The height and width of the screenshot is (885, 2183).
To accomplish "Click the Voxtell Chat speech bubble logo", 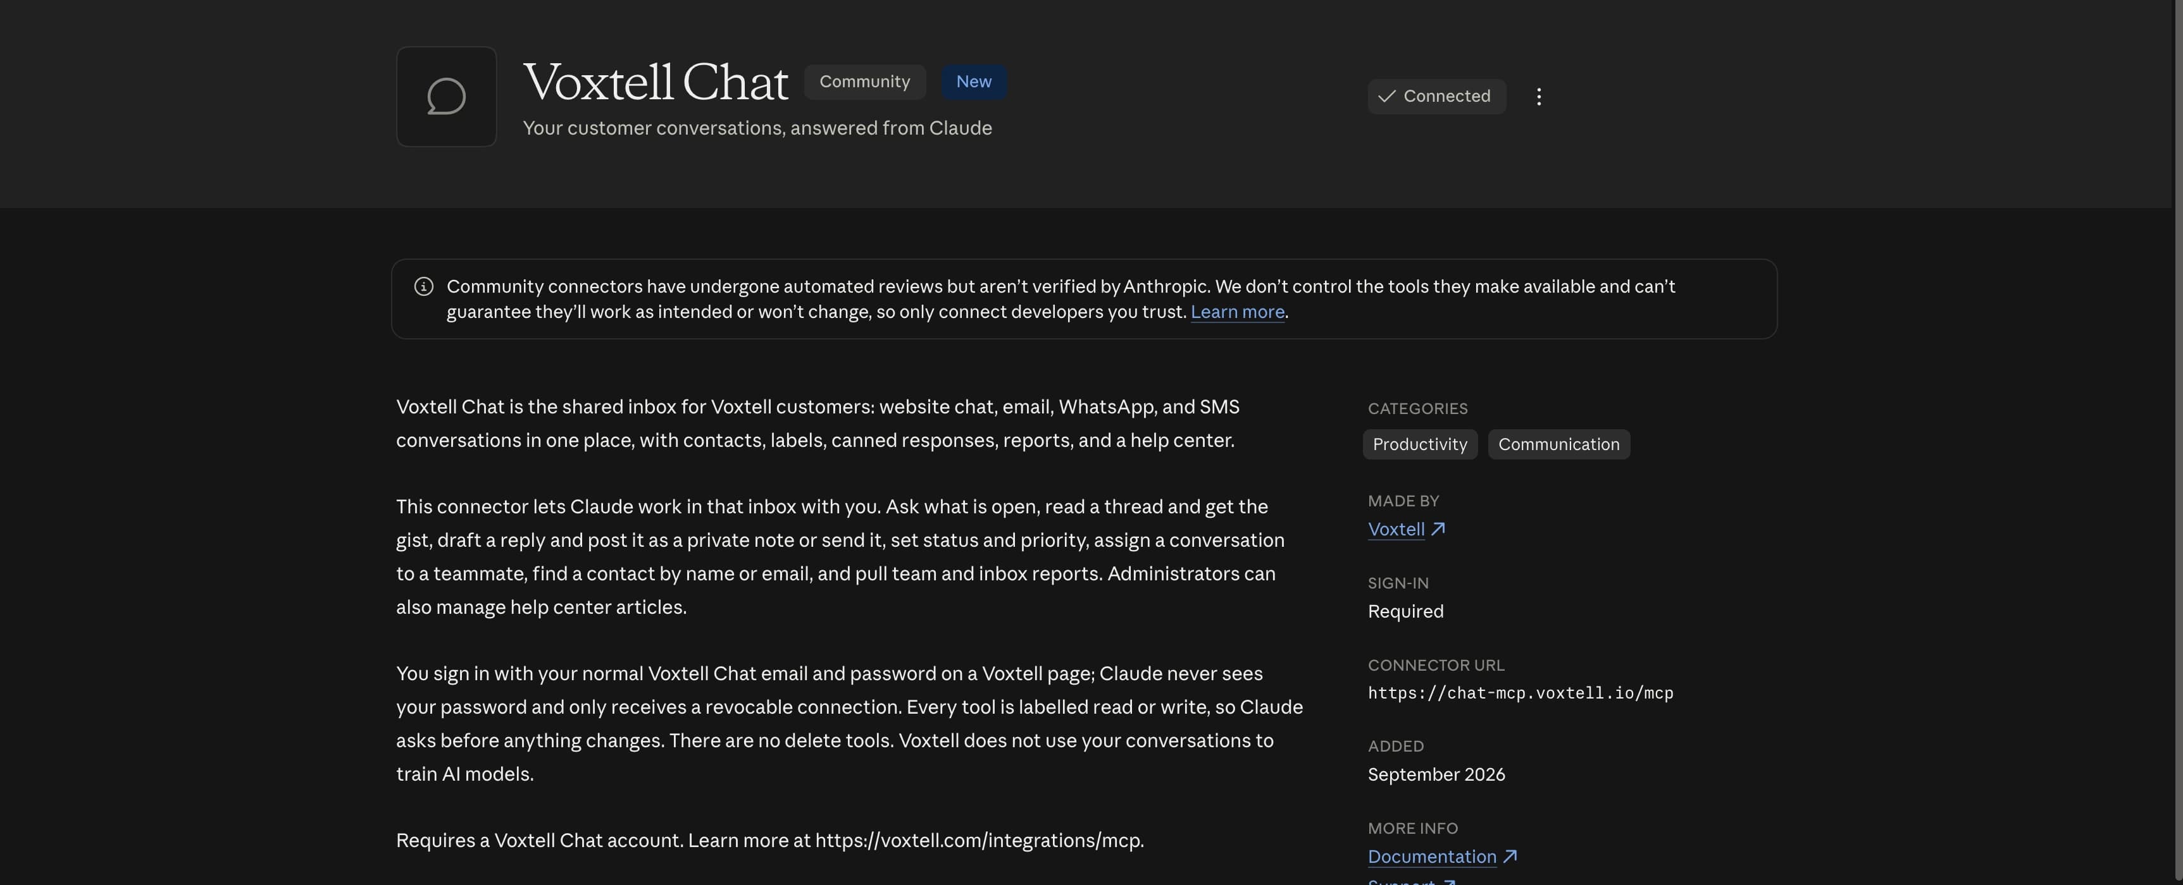I will coord(445,97).
